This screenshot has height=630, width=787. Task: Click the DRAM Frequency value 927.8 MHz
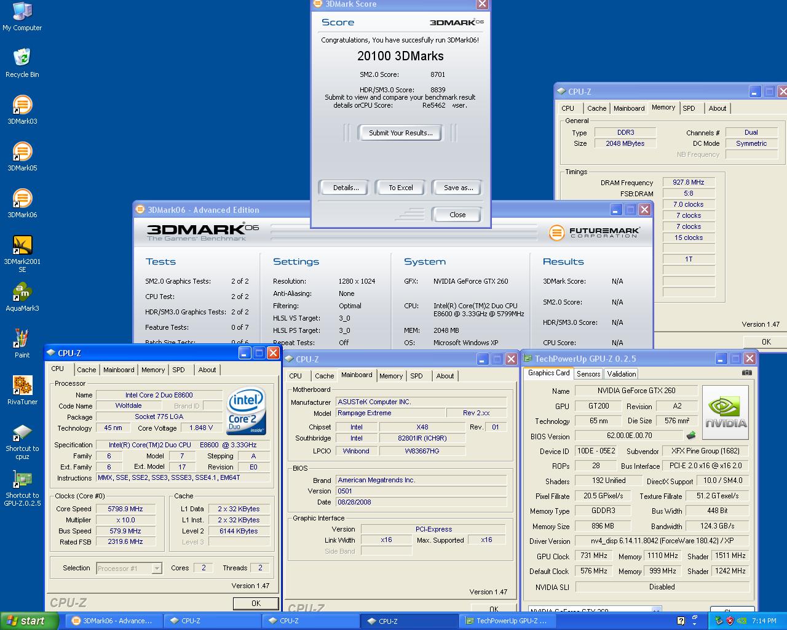click(689, 182)
